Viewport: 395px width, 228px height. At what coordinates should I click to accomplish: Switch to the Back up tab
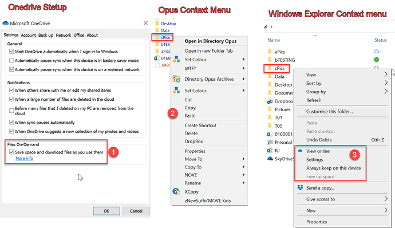[46, 36]
